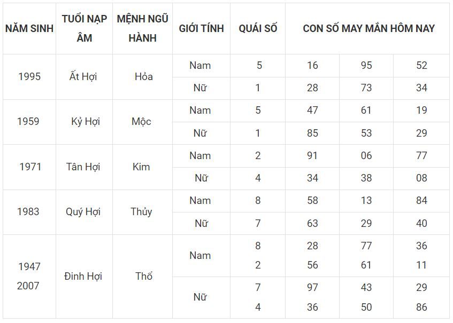Click the Quý Hợi cell
This screenshot has height=323, width=453.
[83, 211]
